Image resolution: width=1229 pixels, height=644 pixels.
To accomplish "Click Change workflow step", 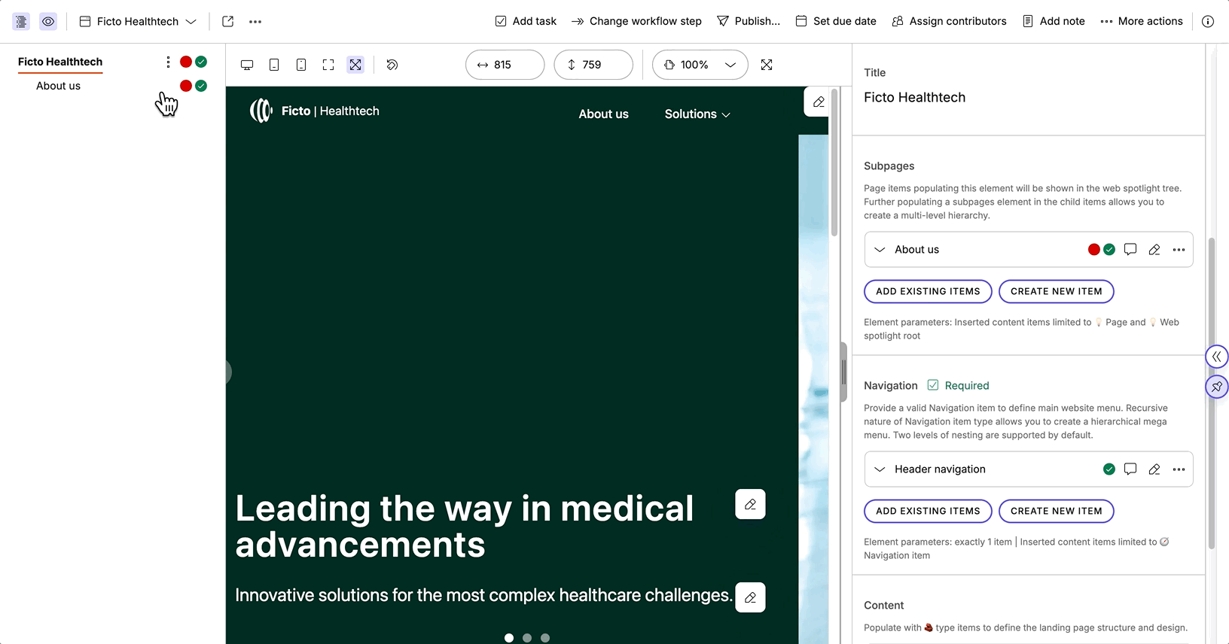I will pyautogui.click(x=636, y=21).
